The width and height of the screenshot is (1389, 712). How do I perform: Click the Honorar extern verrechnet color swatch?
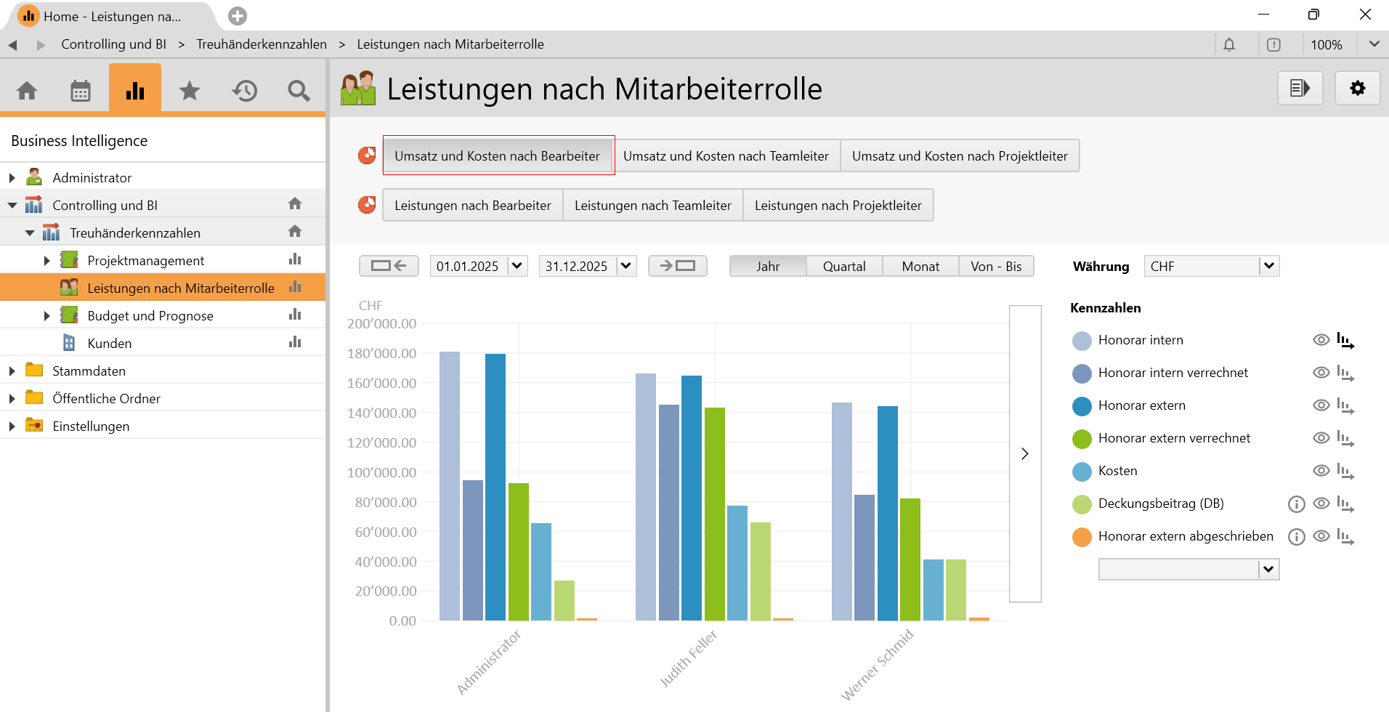tap(1082, 439)
